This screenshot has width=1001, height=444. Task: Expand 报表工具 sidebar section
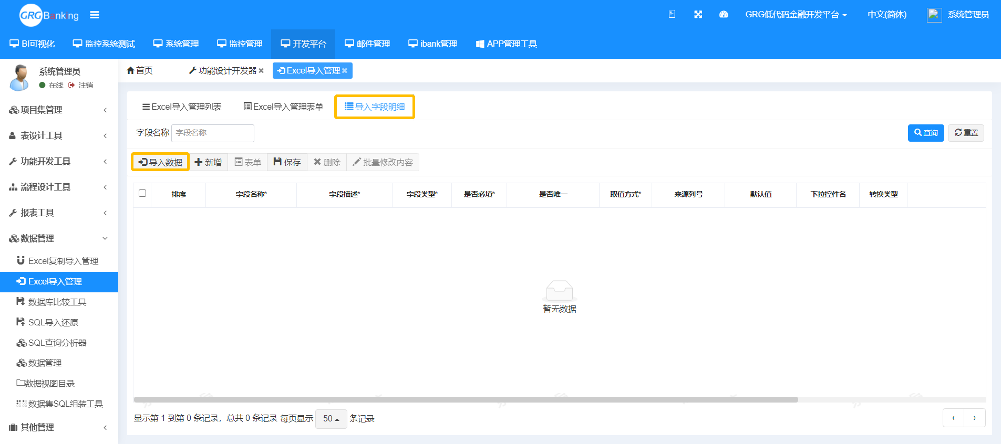click(x=59, y=213)
